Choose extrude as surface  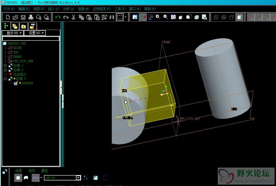[26, 178]
